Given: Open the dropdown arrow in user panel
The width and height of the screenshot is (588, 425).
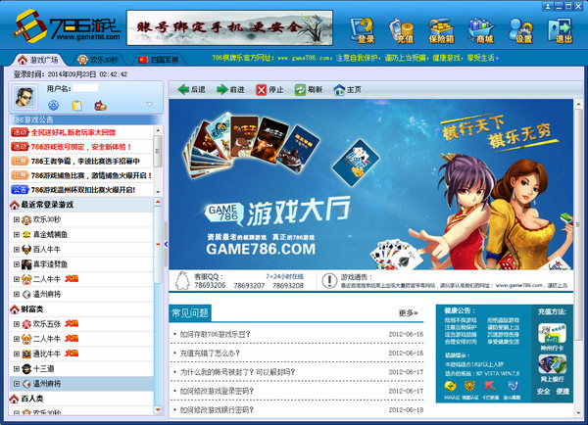Looking at the screenshot, I should click(x=150, y=104).
